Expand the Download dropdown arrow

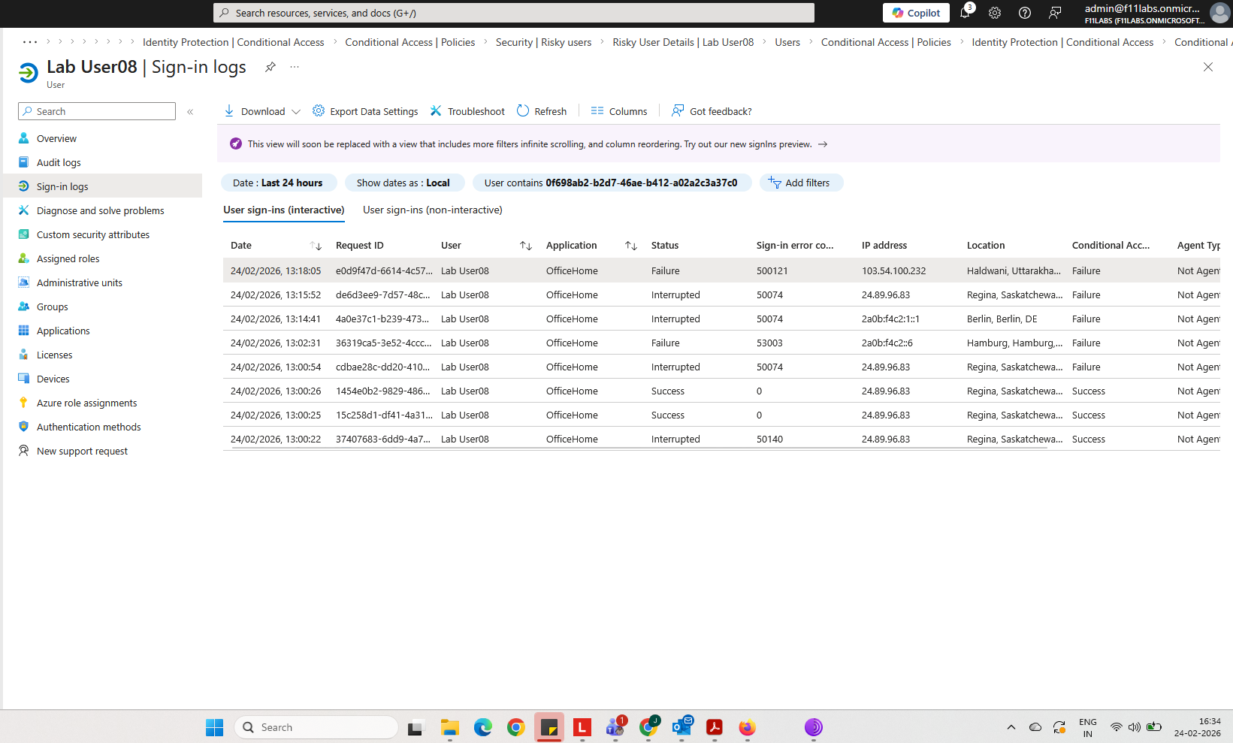(x=296, y=111)
